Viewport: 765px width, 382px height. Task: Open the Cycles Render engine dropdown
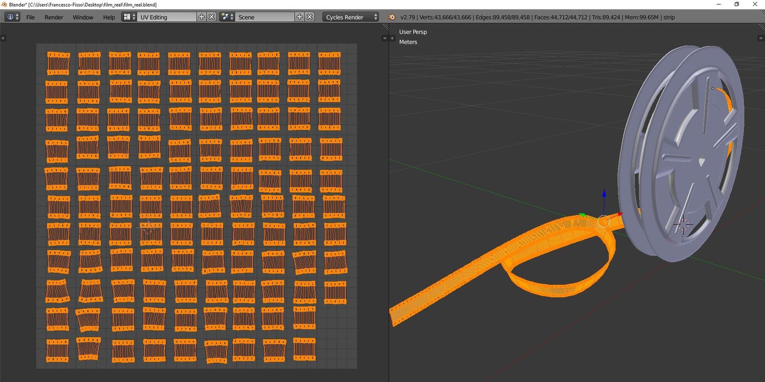click(350, 17)
